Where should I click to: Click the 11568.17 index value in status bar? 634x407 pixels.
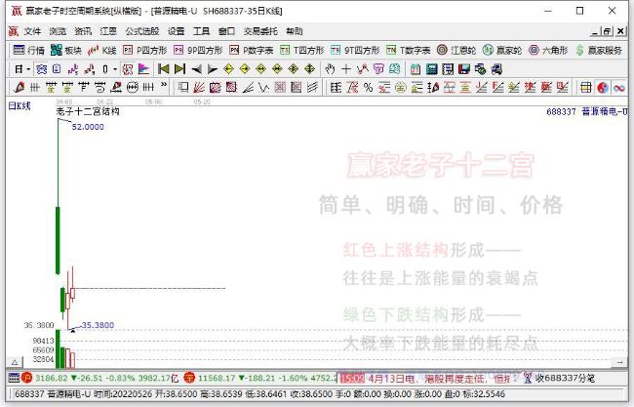point(217,378)
